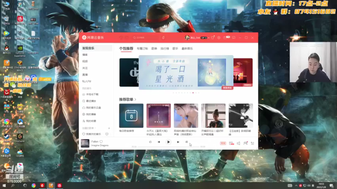The image size is (337, 189).
Task: Toggle the loop playback mode icon
Action: pos(150,142)
